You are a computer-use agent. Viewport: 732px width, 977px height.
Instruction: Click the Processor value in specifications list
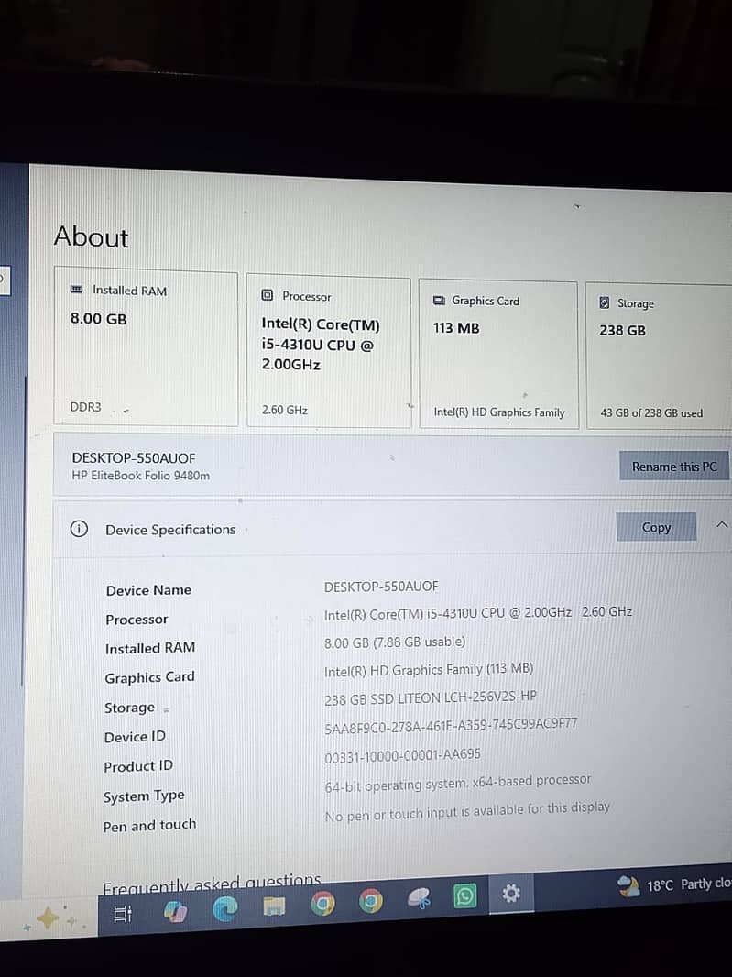click(478, 613)
